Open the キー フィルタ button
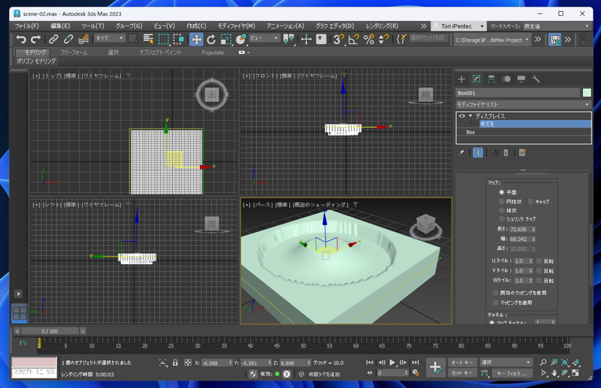The image size is (601, 388). point(512,373)
